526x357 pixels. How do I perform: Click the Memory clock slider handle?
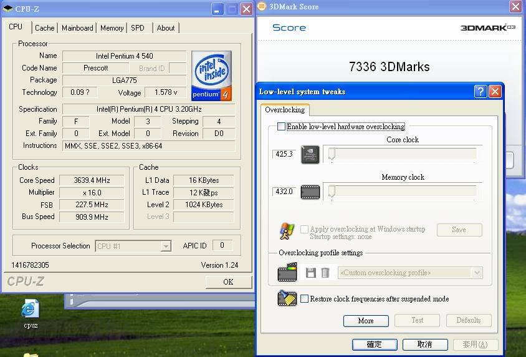[332, 192]
